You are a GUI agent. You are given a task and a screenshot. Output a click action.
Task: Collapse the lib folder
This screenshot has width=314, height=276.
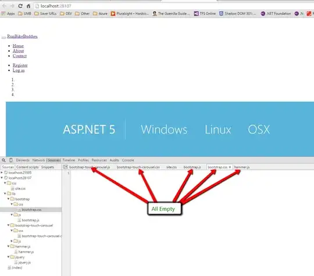pos(5,193)
